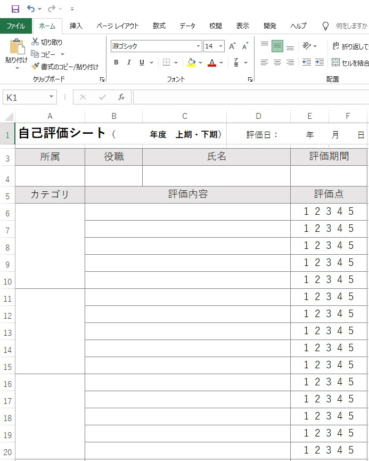This screenshot has width=369, height=461.
Task: Open the fill color dropdown arrow
Action: coord(200,63)
